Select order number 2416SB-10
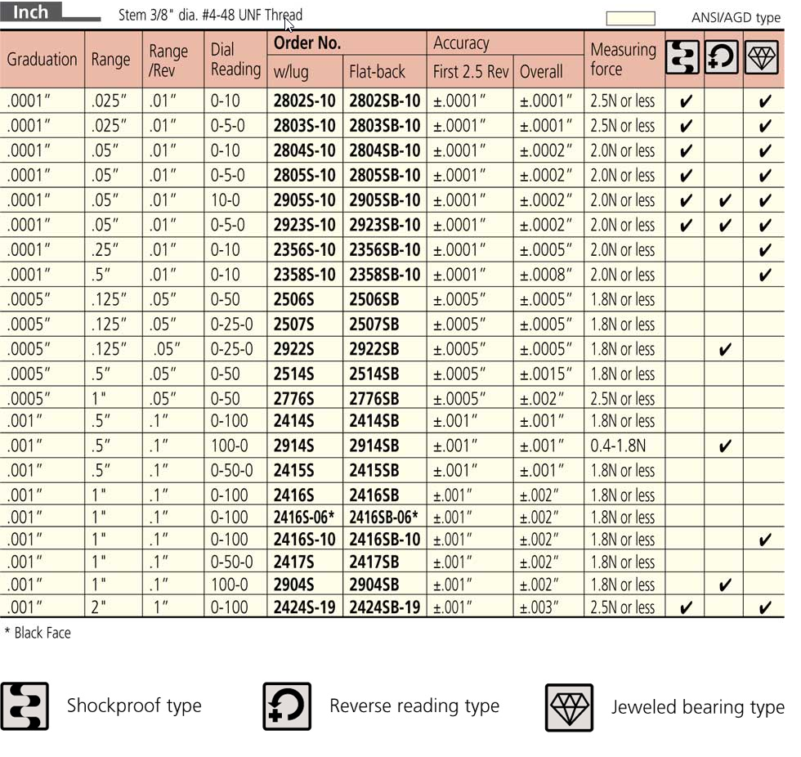 click(385, 540)
